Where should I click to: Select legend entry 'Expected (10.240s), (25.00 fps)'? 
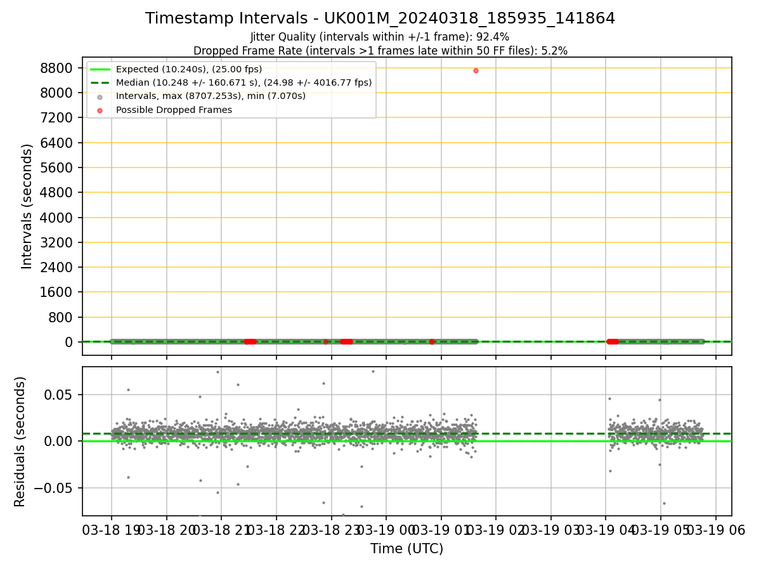pos(189,69)
